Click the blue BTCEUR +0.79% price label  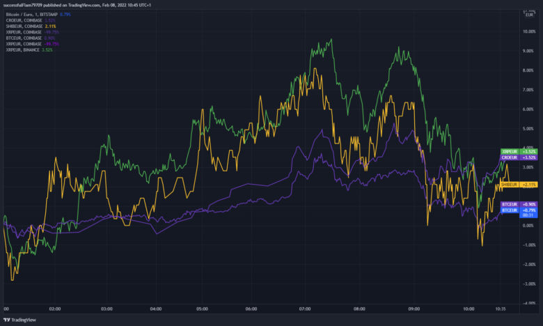pyautogui.click(x=519, y=210)
